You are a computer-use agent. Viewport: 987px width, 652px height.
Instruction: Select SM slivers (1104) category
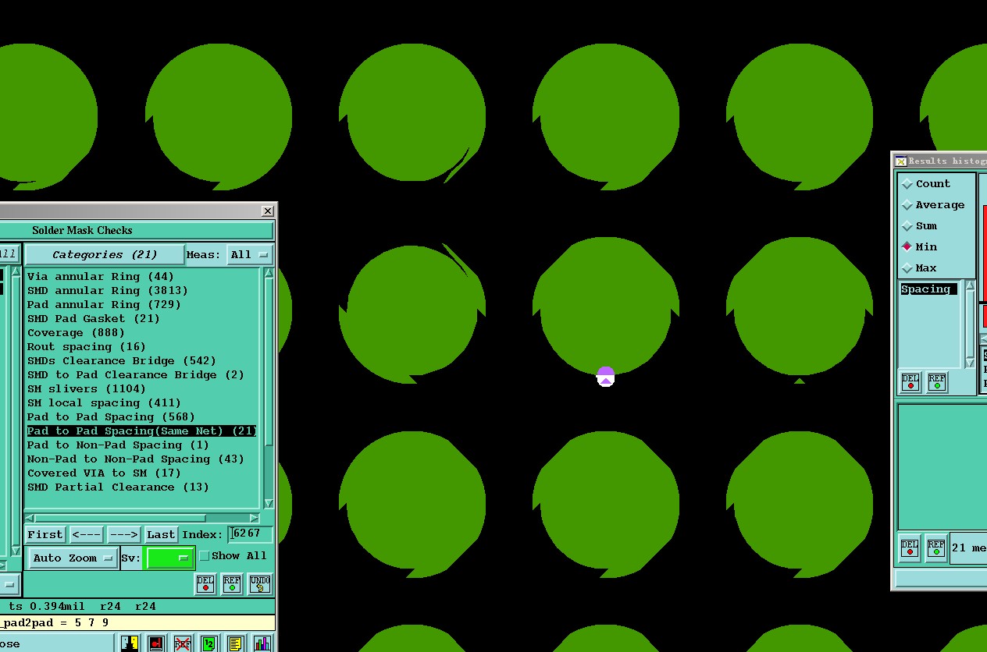87,389
